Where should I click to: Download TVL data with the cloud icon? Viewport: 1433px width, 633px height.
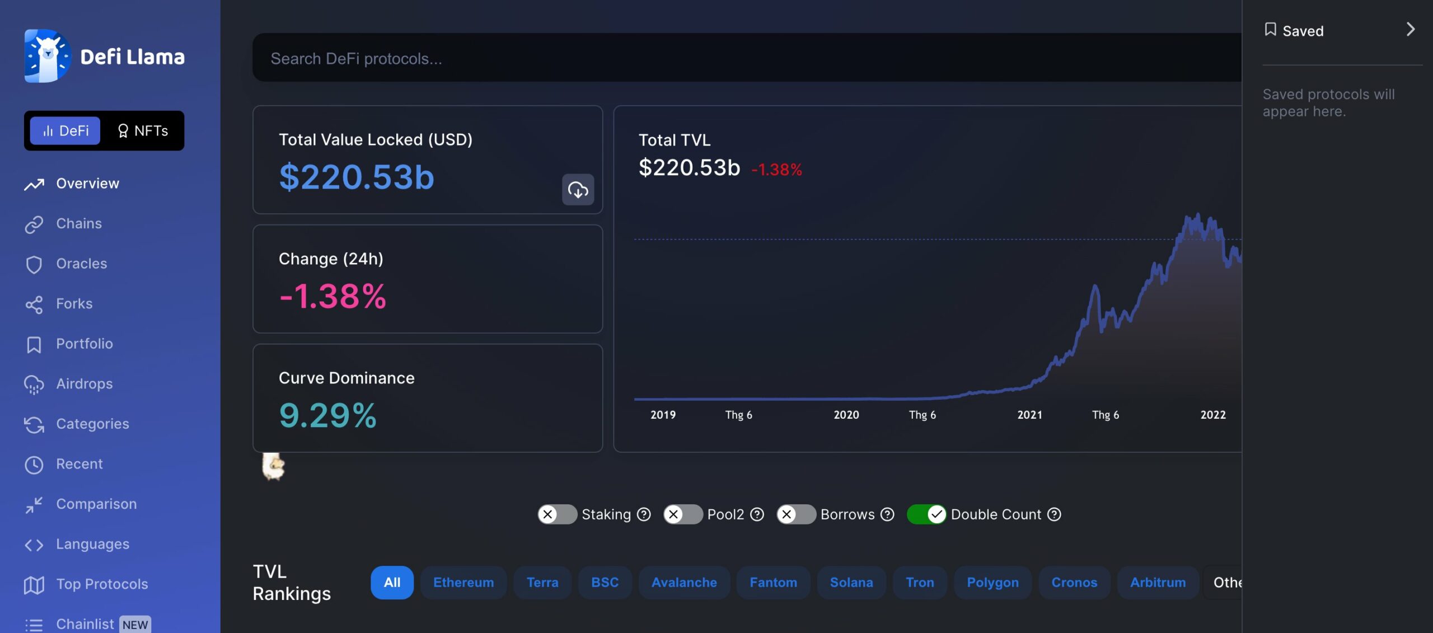coord(578,190)
